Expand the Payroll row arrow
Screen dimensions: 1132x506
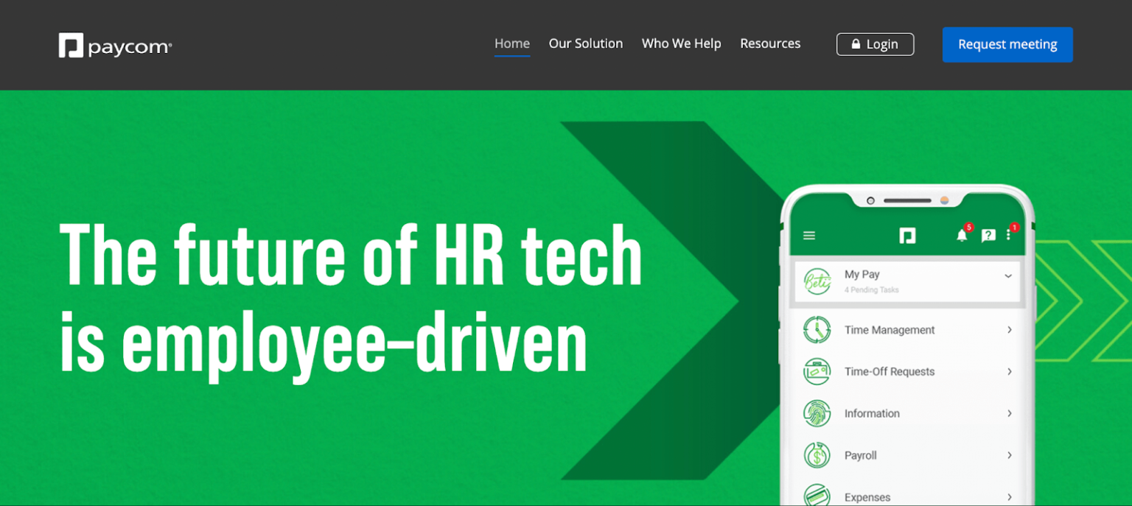[x=1010, y=456]
